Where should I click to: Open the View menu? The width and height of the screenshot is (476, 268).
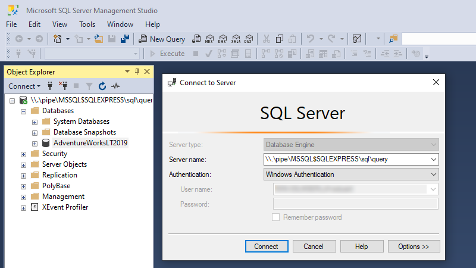pyautogui.click(x=59, y=24)
